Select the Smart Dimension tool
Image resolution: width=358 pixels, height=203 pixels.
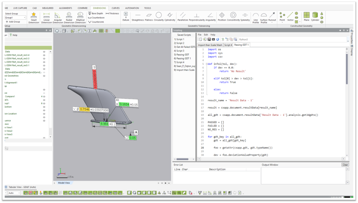(x=33, y=18)
